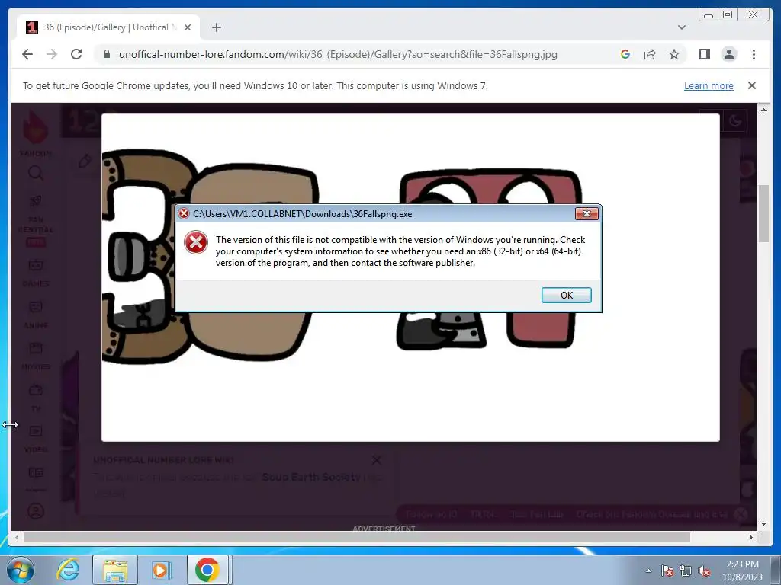Click the Chrome taskbar button

207,570
